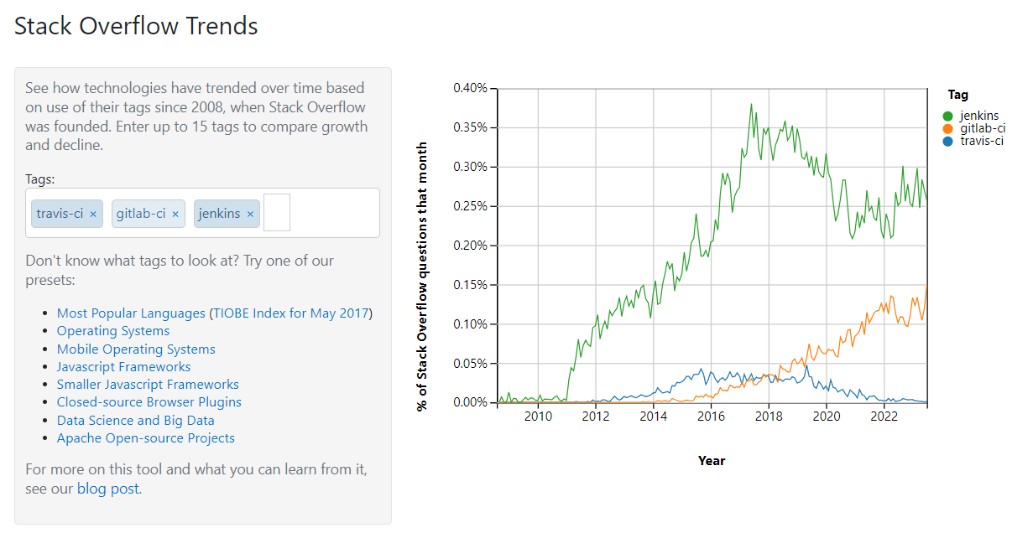1033x533 pixels.
Task: Click the 2020 x-axis label
Action: tap(827, 417)
